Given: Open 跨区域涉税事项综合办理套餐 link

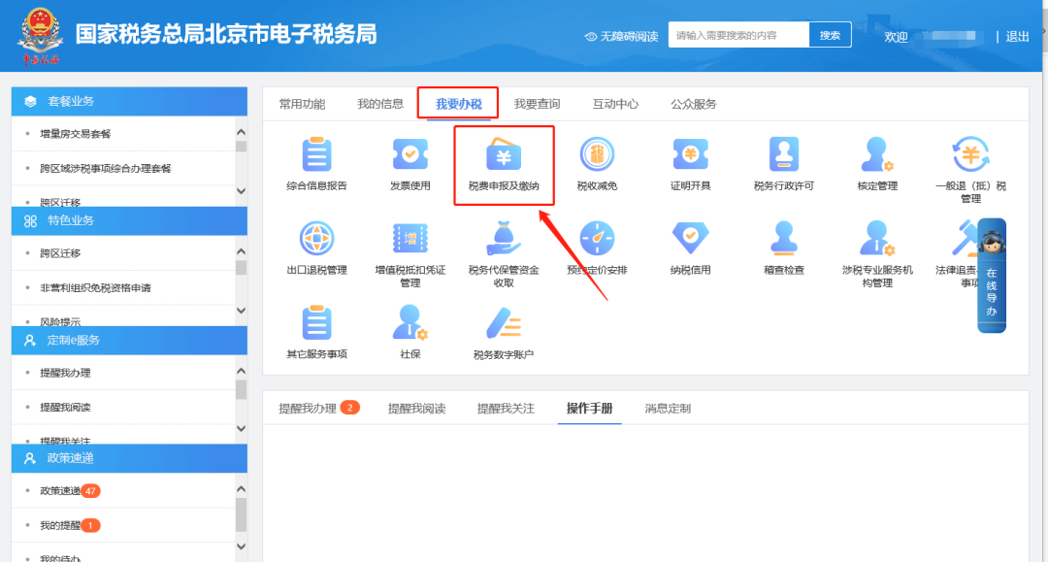Looking at the screenshot, I should pyautogui.click(x=106, y=168).
